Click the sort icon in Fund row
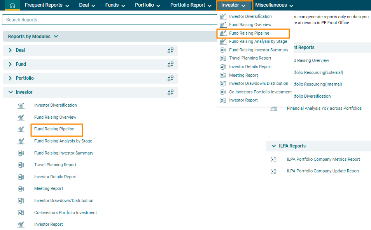 pos(170,64)
